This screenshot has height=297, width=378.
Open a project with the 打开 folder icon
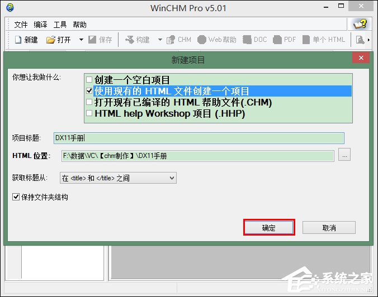tap(51, 40)
